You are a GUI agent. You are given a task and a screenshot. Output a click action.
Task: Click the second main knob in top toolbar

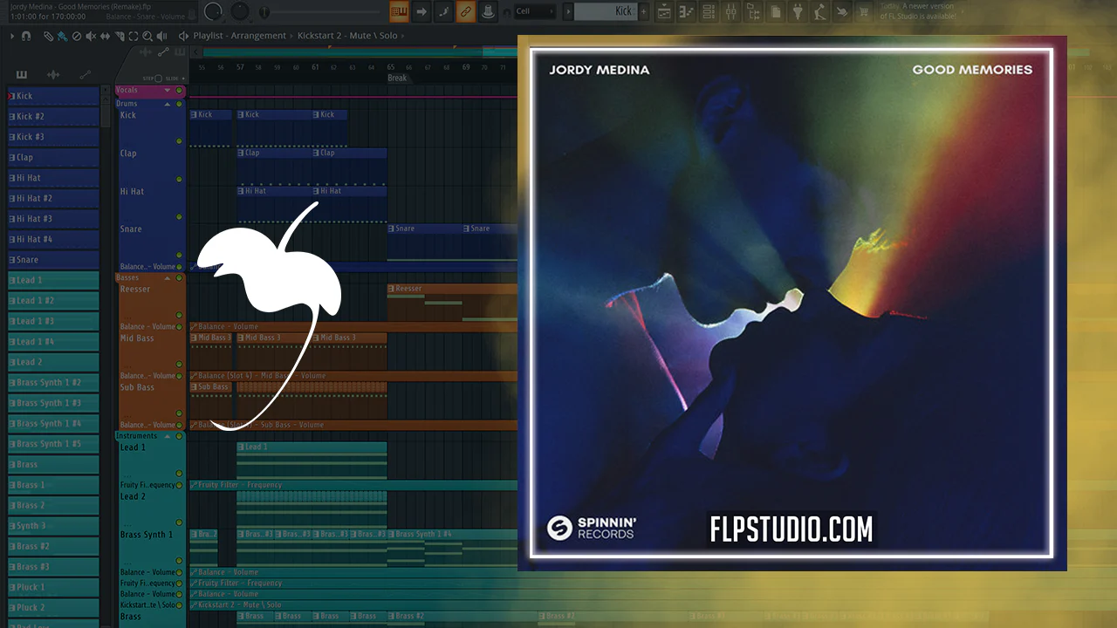pyautogui.click(x=240, y=11)
